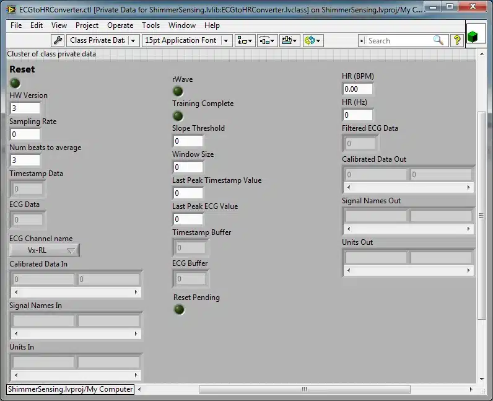Click first Calibrated Data Out element

pyautogui.click(x=376, y=174)
